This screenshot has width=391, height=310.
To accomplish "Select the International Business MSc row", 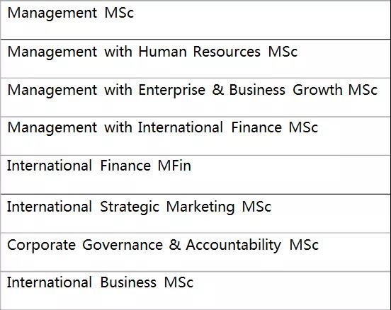I will pos(195,291).
